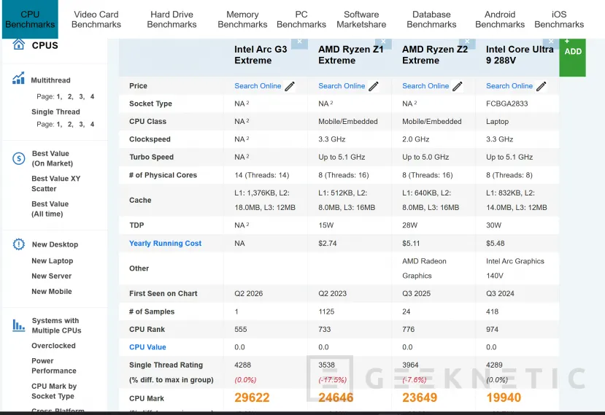The image size is (605, 415).
Task: Select CPU Mark score 19940
Action: (504, 397)
